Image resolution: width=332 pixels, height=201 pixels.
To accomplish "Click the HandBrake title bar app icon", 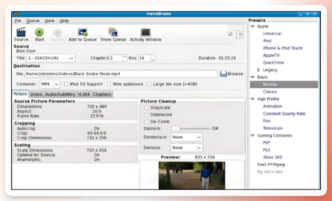I will tap(17, 14).
